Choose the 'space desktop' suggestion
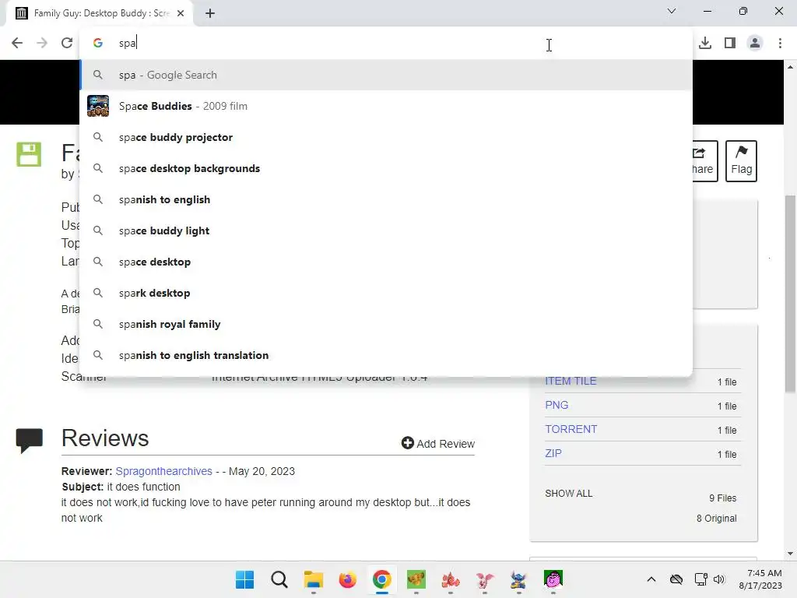The image size is (797, 598). tap(386, 262)
